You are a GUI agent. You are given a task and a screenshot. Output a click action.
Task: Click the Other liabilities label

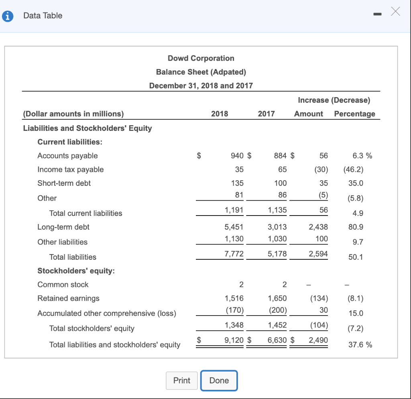click(x=62, y=242)
